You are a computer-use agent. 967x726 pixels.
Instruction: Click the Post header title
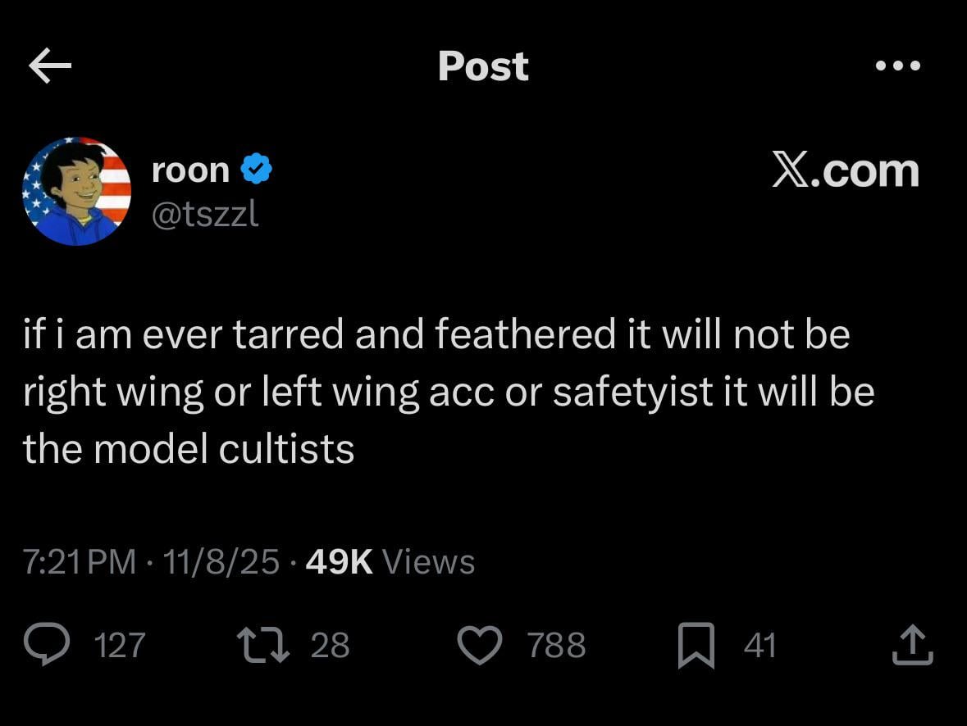coord(483,66)
